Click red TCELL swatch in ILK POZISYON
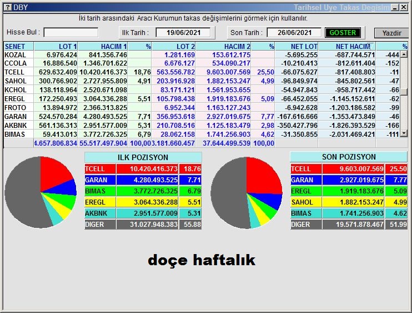 click(x=100, y=169)
